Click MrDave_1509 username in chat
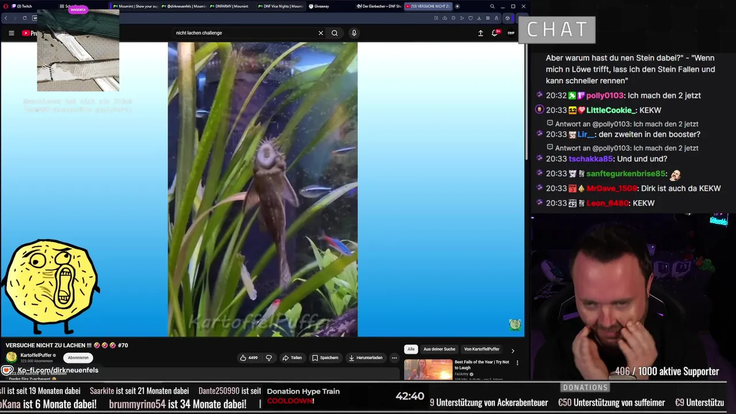The width and height of the screenshot is (736, 414). [612, 188]
